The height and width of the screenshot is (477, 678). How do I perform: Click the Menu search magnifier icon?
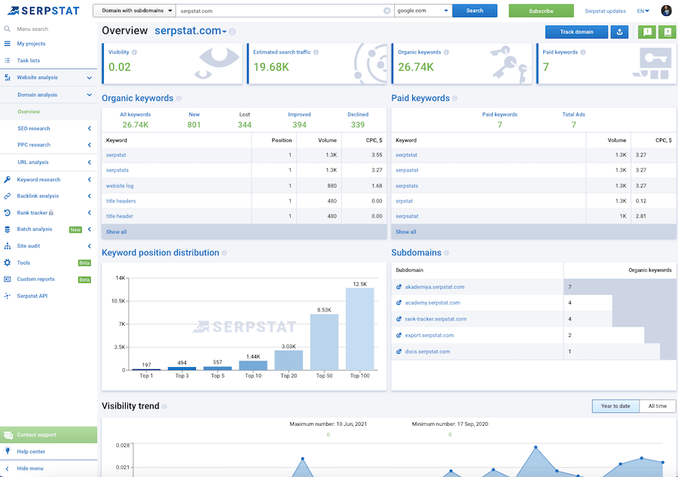coord(7,29)
